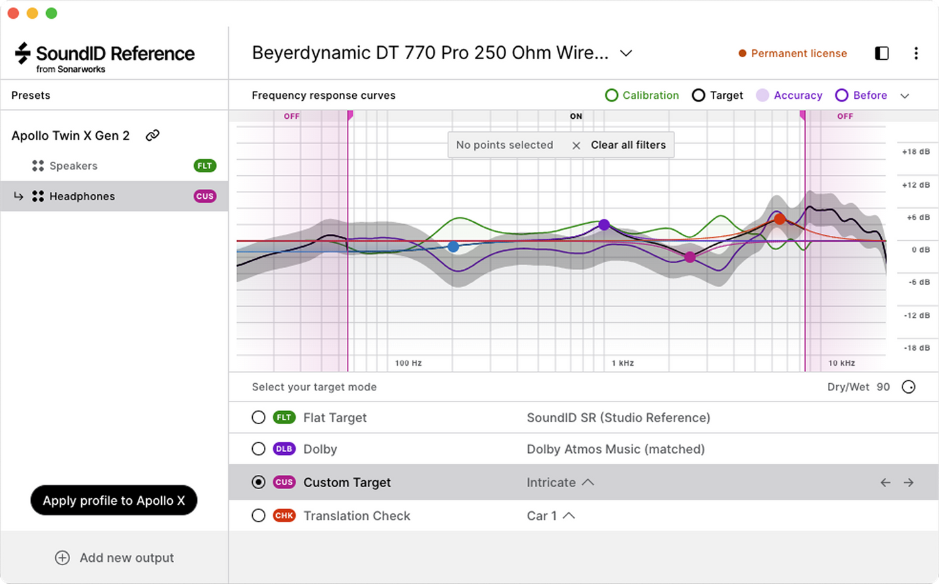Viewport: 939px width, 584px height.
Task: Collapse the Car 1 translation check selection
Action: 570,515
